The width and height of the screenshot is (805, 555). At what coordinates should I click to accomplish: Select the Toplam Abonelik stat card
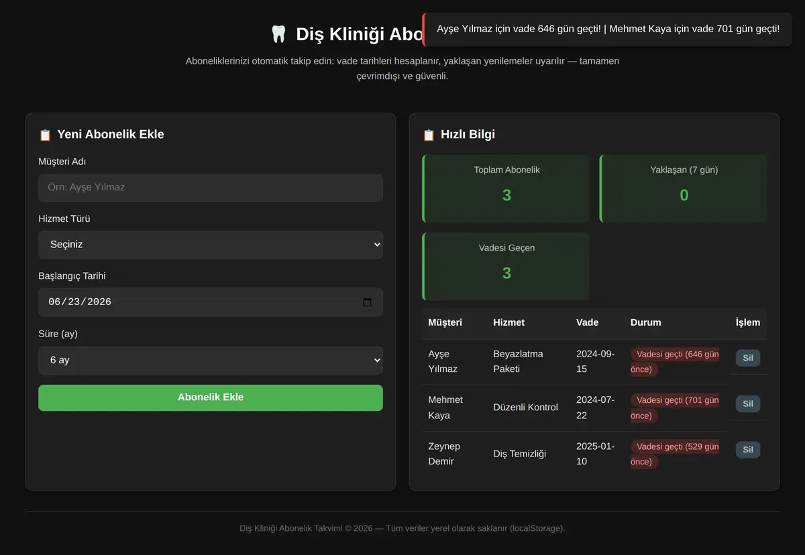[506, 188]
